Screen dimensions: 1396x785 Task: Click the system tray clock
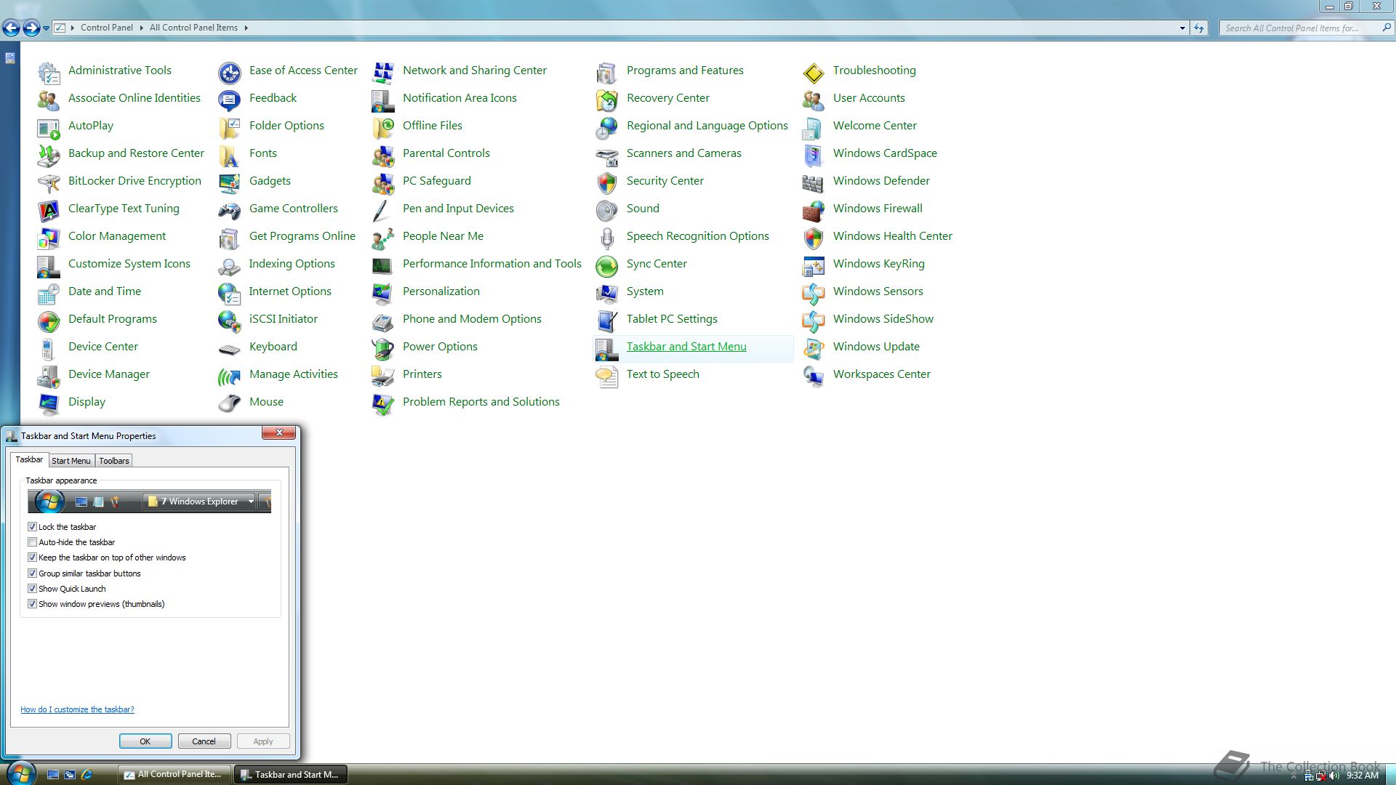point(1362,776)
